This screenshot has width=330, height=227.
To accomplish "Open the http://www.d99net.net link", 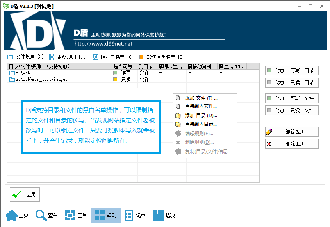I will coord(103,44).
